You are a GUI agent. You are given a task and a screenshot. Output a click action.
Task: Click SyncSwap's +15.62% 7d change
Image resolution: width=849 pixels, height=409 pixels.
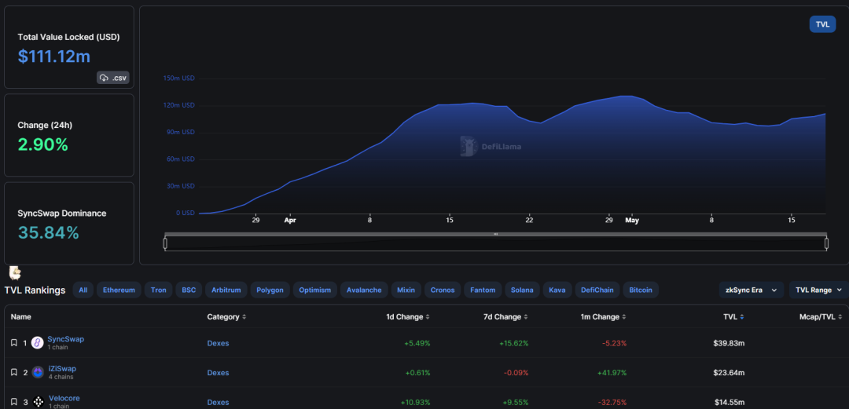(x=514, y=343)
